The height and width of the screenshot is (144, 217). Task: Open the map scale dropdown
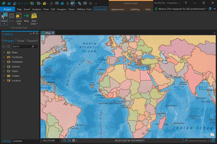[60, 141]
